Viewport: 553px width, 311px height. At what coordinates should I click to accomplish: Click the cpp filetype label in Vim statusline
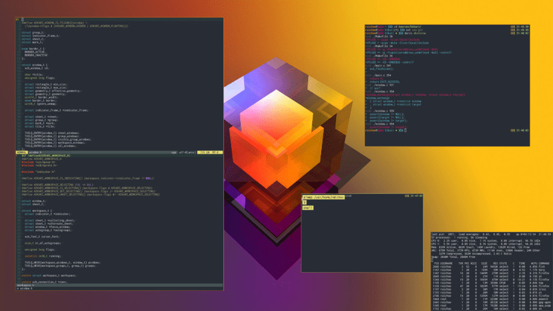(x=174, y=152)
